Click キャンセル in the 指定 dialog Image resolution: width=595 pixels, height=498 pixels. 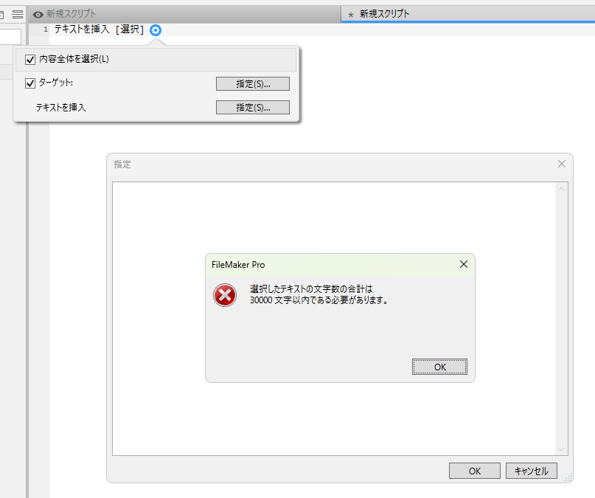tap(532, 471)
